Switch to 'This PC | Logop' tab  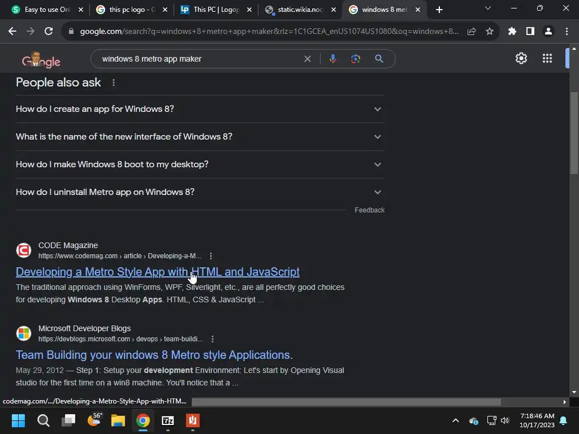pyautogui.click(x=215, y=10)
